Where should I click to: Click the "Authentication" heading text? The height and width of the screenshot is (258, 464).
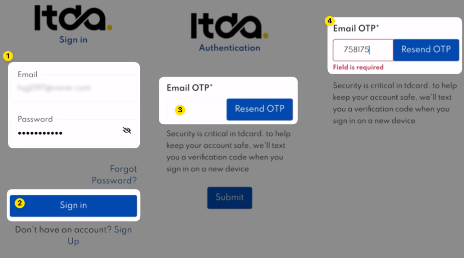pos(229,48)
